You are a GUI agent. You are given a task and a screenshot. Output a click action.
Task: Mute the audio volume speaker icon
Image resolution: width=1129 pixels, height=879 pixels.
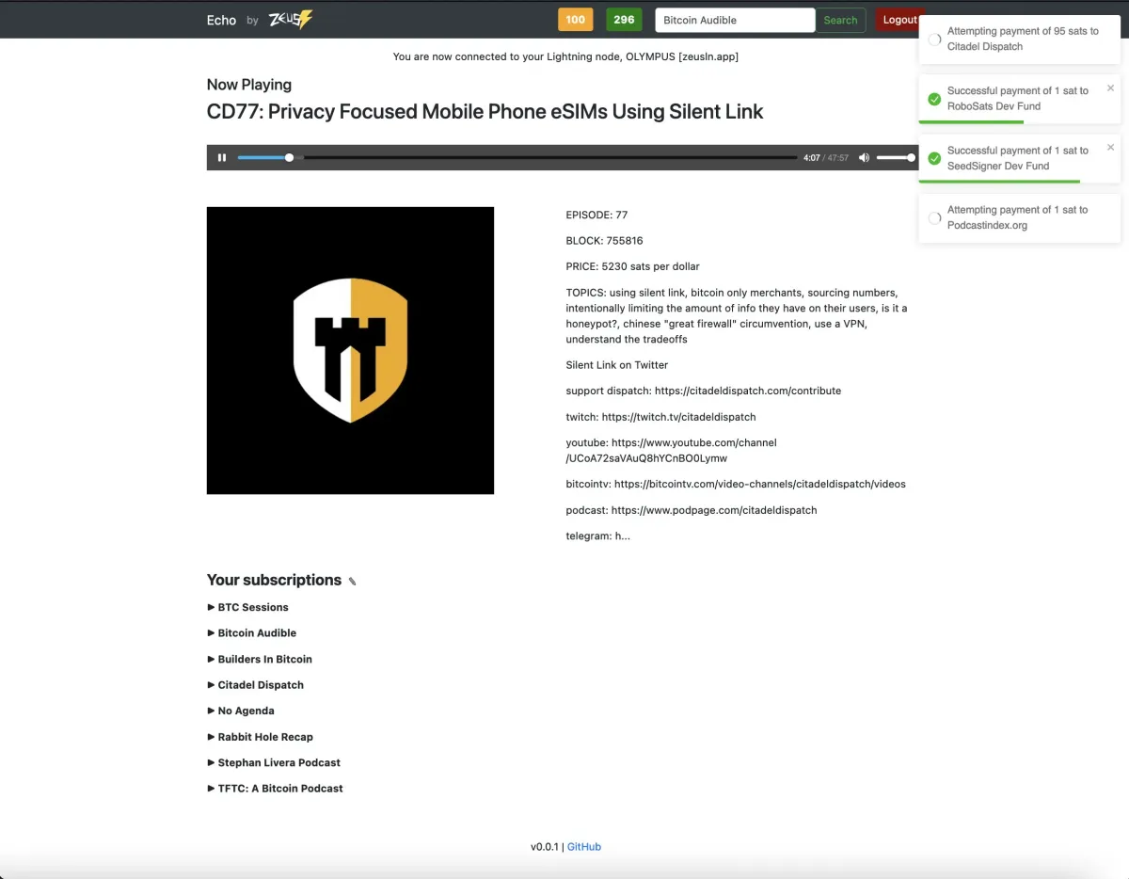(x=864, y=158)
